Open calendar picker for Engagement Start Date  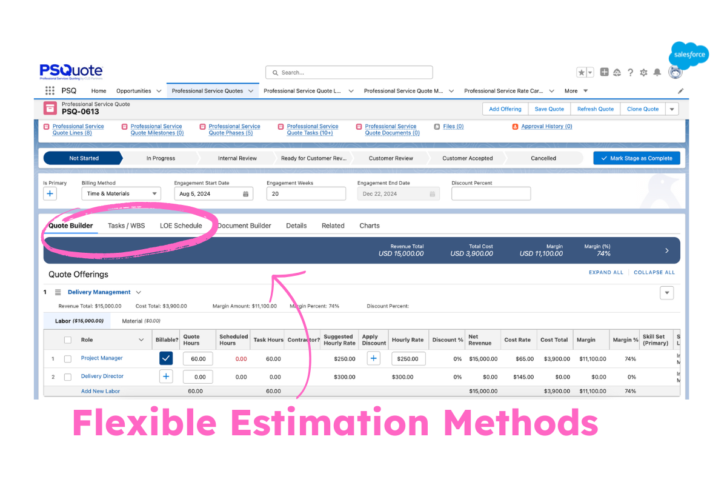(246, 194)
